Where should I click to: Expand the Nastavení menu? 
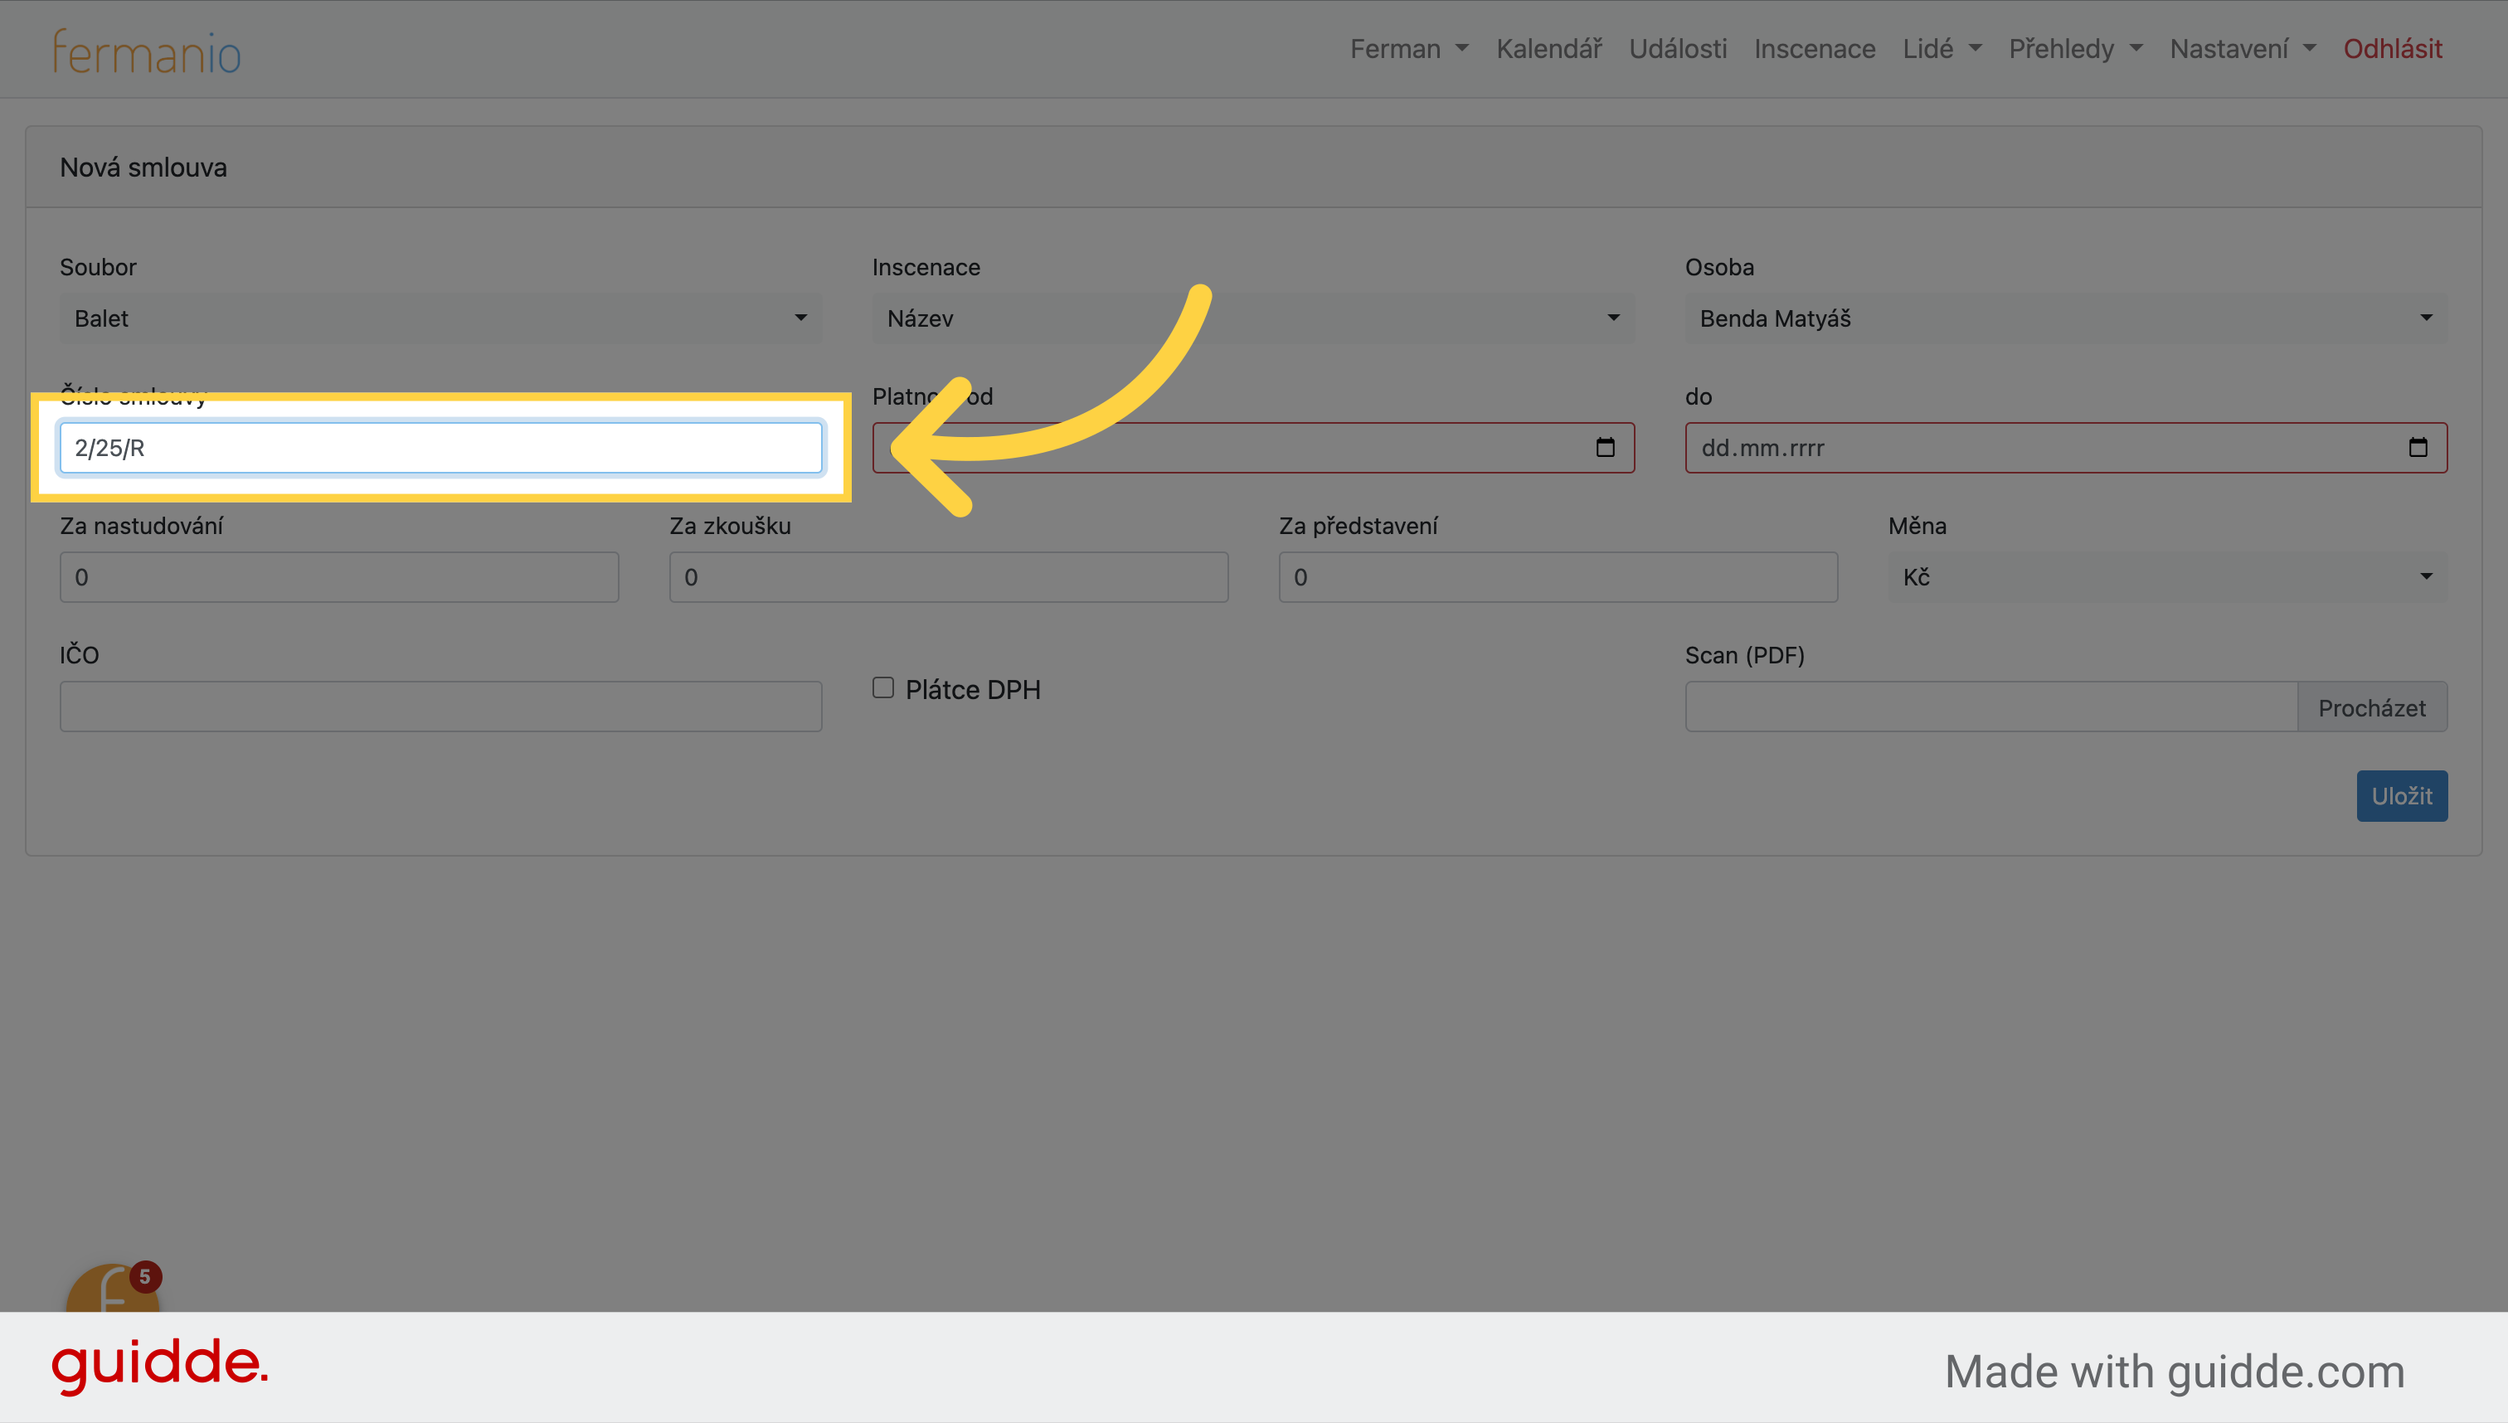(2242, 49)
